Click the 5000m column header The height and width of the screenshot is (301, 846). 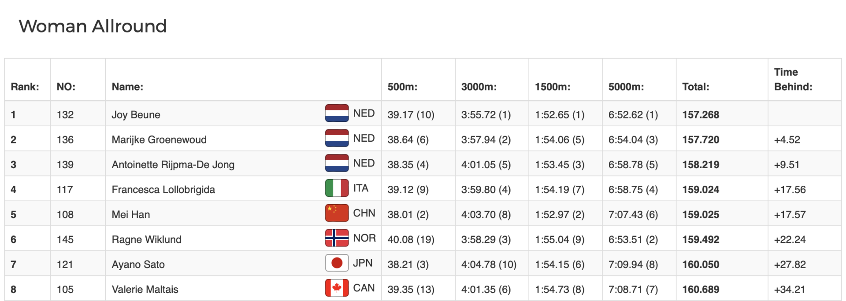coord(626,87)
